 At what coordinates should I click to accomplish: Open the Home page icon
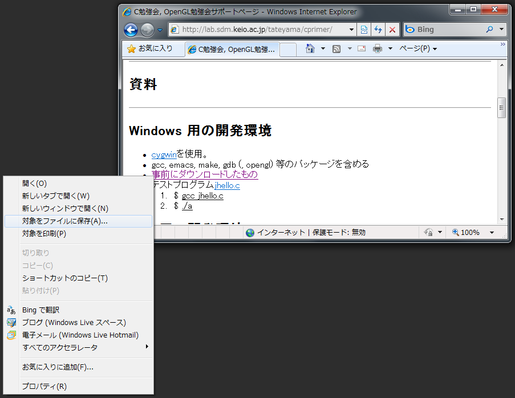(x=310, y=49)
